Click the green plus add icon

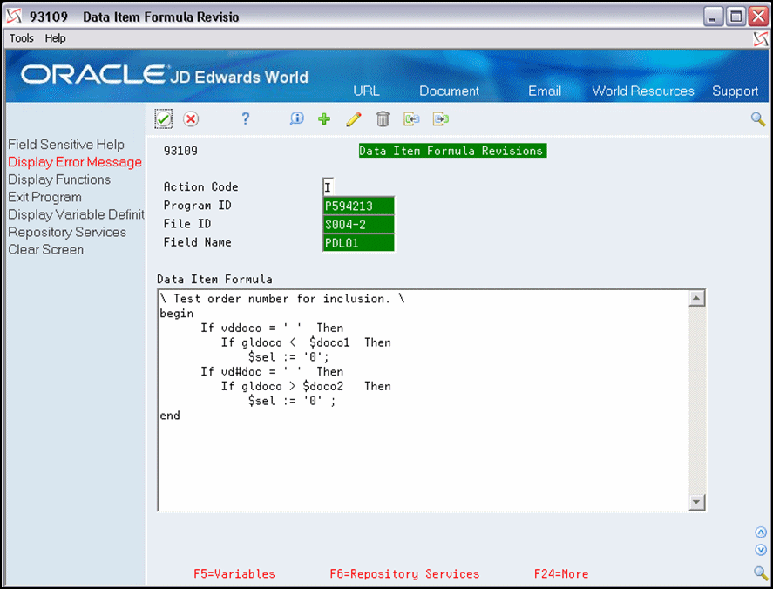click(324, 118)
